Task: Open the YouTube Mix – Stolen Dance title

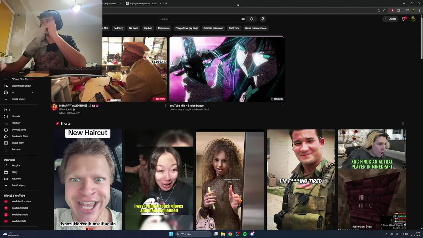Action: 186,106
